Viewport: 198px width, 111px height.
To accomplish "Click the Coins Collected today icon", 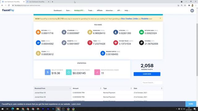I will click(x=69, y=72).
